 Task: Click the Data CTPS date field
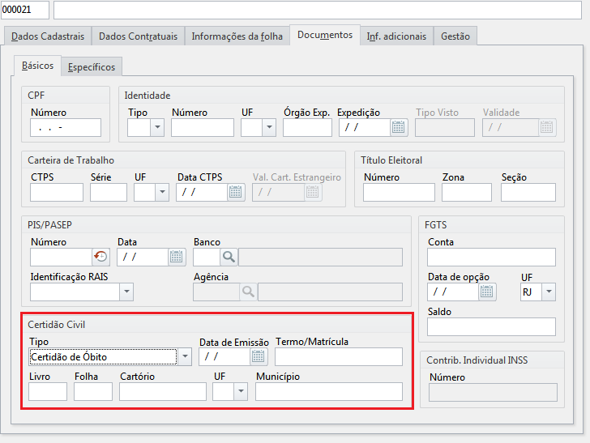(x=202, y=192)
